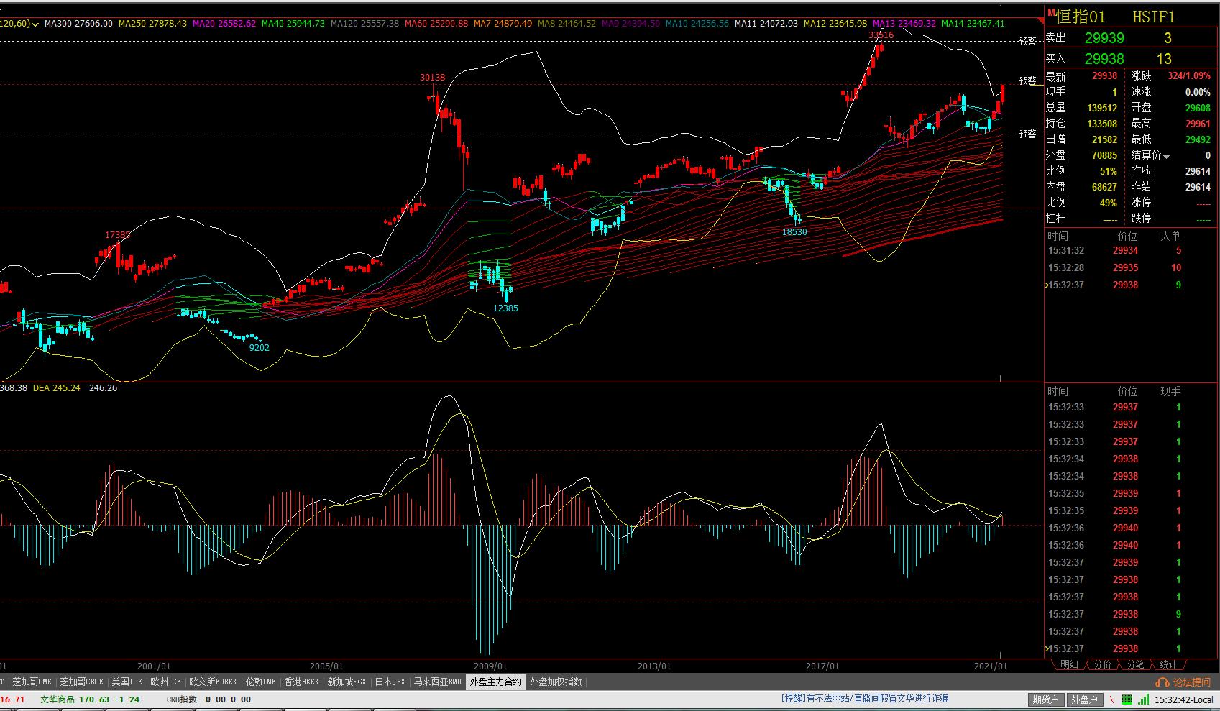Click the contract code HSIF1
Image resolution: width=1220 pixels, height=711 pixels.
click(x=1154, y=16)
